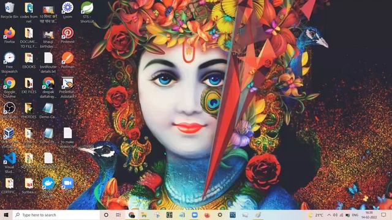Open Cortana circle on taskbar
Viewport: 392px width, 220px height.
tap(106, 215)
